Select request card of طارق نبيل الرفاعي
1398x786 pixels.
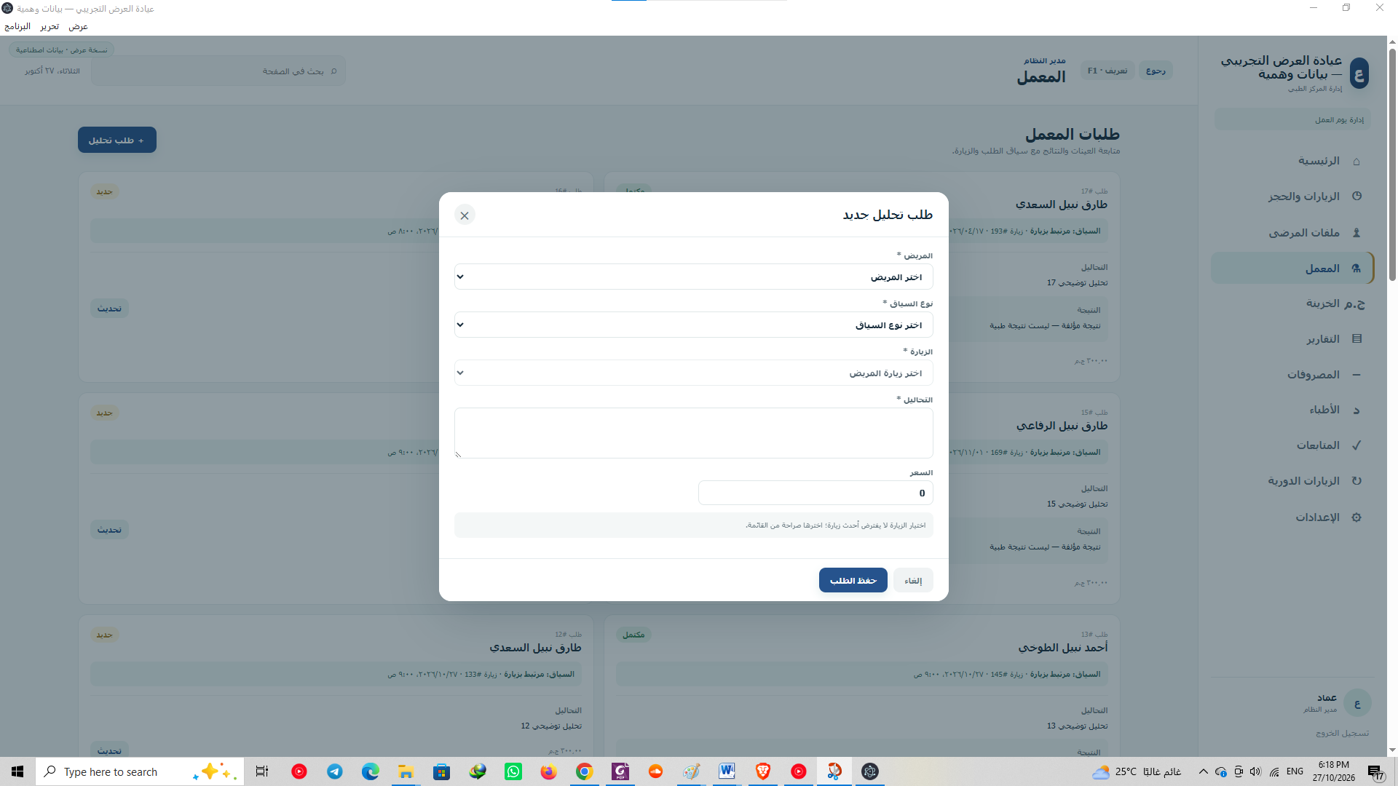(x=862, y=499)
